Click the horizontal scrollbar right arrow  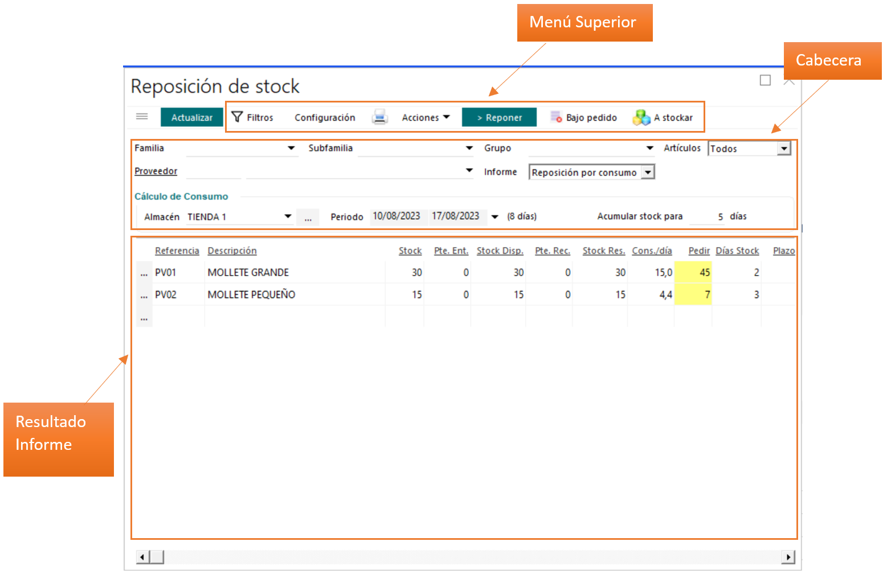[788, 557]
